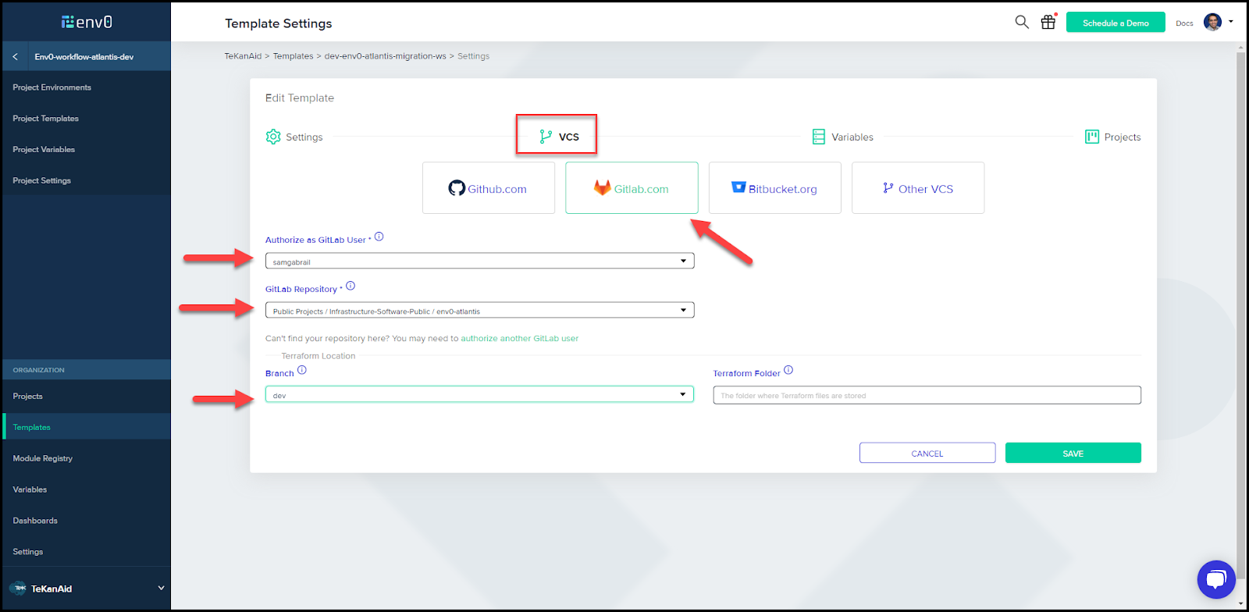Expand the TeKanAid organization switcher chevron
Screen dimensions: 1249x612
point(161,588)
